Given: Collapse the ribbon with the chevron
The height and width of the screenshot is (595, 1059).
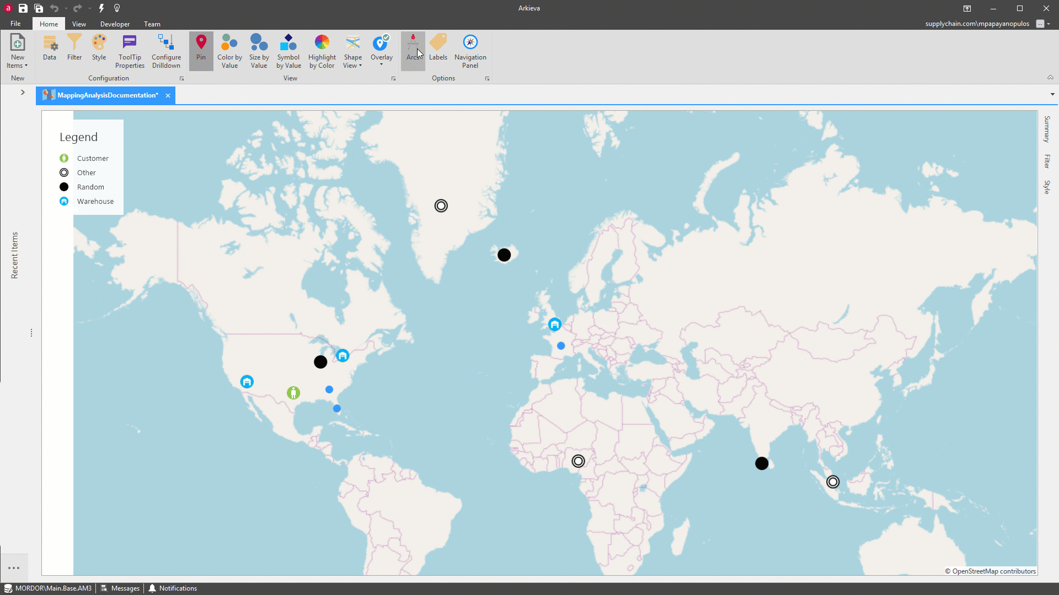Looking at the screenshot, I should click(x=1050, y=78).
